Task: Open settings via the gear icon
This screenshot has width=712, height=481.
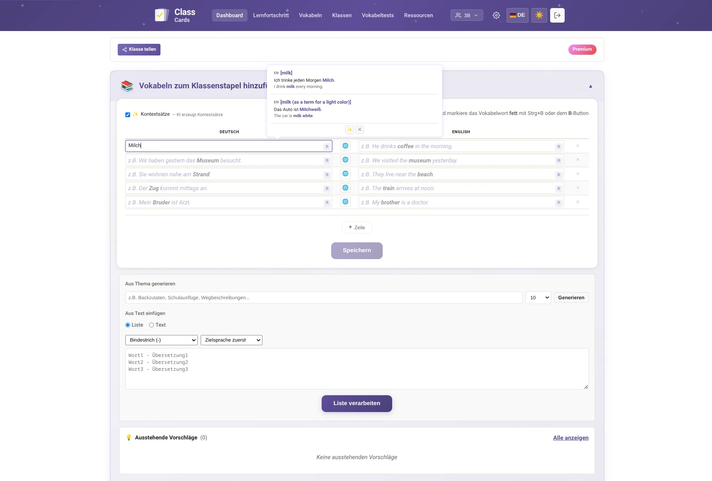Action: [496, 15]
